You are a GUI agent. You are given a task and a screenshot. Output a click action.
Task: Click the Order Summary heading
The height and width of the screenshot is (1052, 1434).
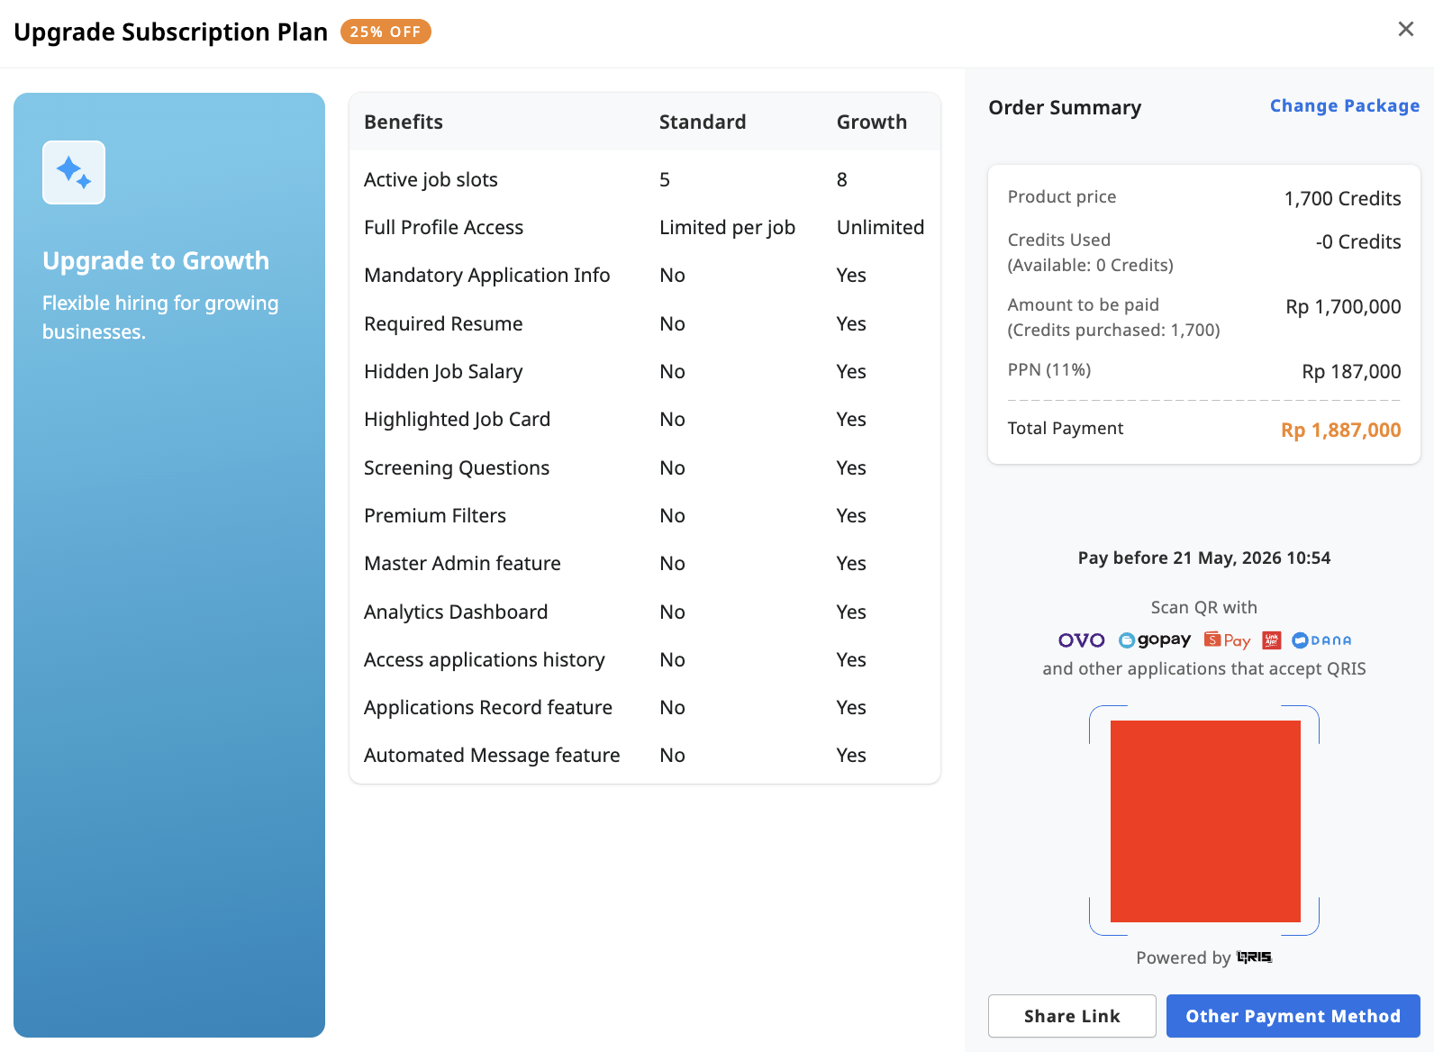[1065, 108]
